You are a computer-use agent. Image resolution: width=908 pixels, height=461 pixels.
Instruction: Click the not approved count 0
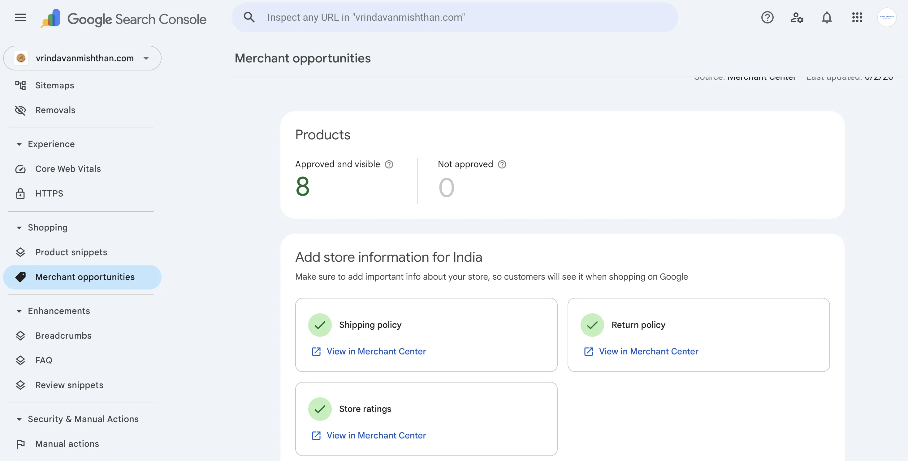pos(446,187)
